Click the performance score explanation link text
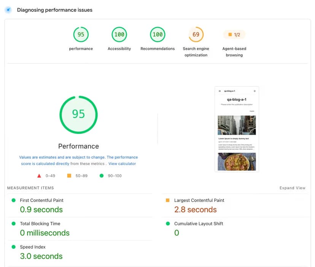 pyautogui.click(x=78, y=160)
